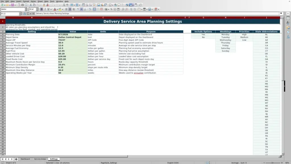This screenshot has width=291, height=164.
Task: Open the Font Size dropdown
Action: [x=37, y=9]
